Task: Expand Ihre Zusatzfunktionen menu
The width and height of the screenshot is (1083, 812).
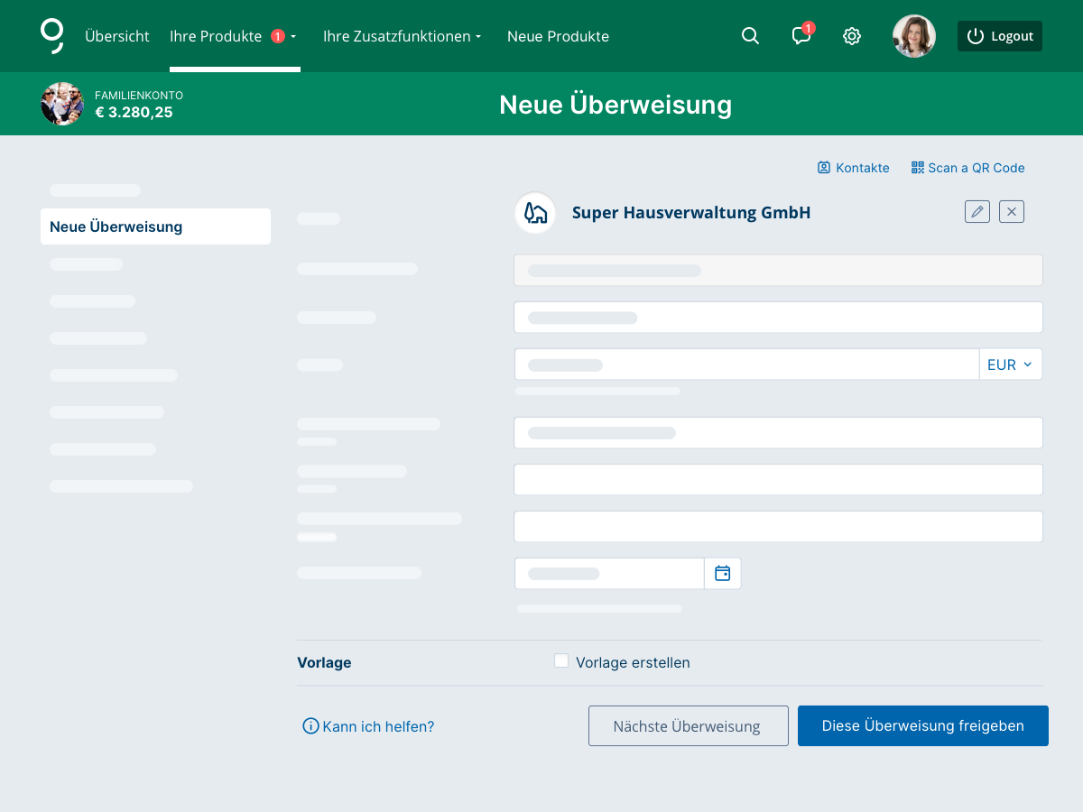Action: pos(402,36)
